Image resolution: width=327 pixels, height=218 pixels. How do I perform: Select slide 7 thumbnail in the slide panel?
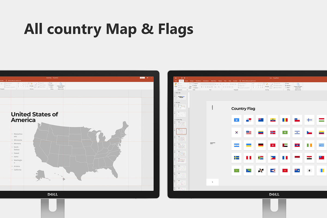click(x=181, y=146)
